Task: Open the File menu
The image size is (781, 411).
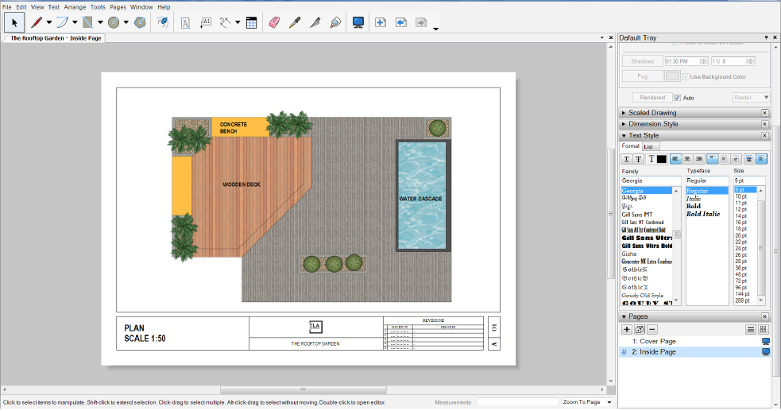Action: pos(7,7)
